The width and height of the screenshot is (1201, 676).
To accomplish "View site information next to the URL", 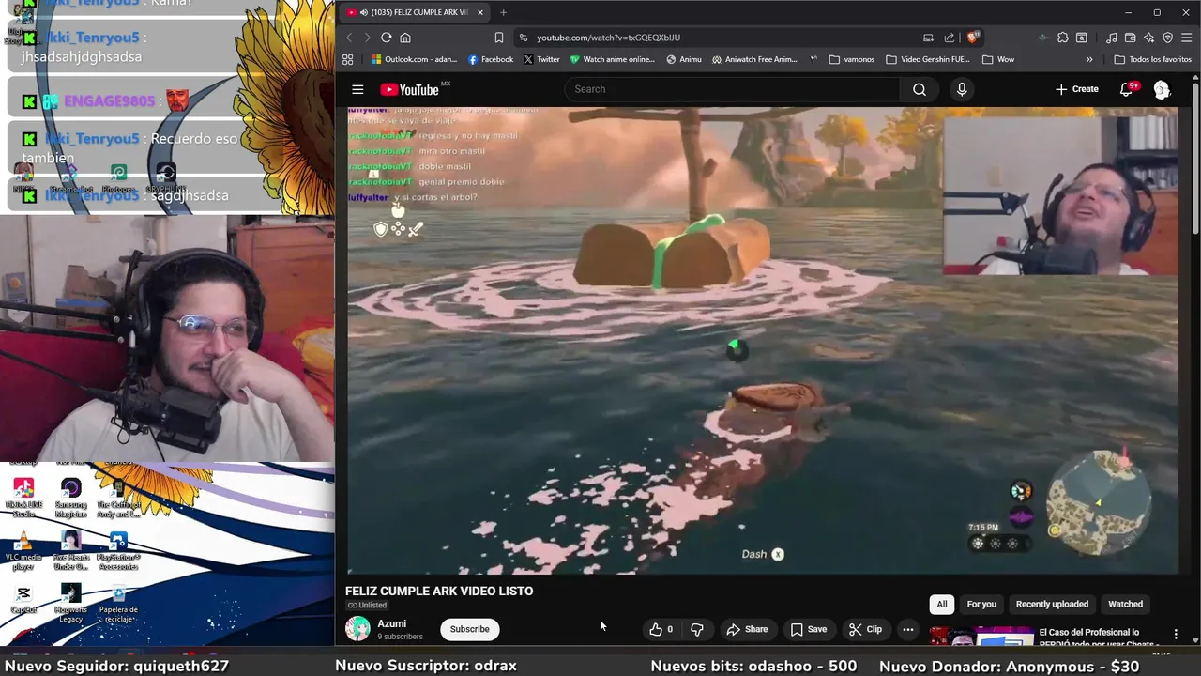I will (x=523, y=38).
